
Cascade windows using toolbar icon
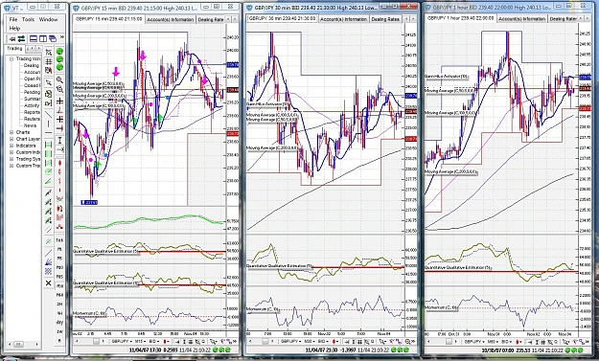tap(53, 38)
